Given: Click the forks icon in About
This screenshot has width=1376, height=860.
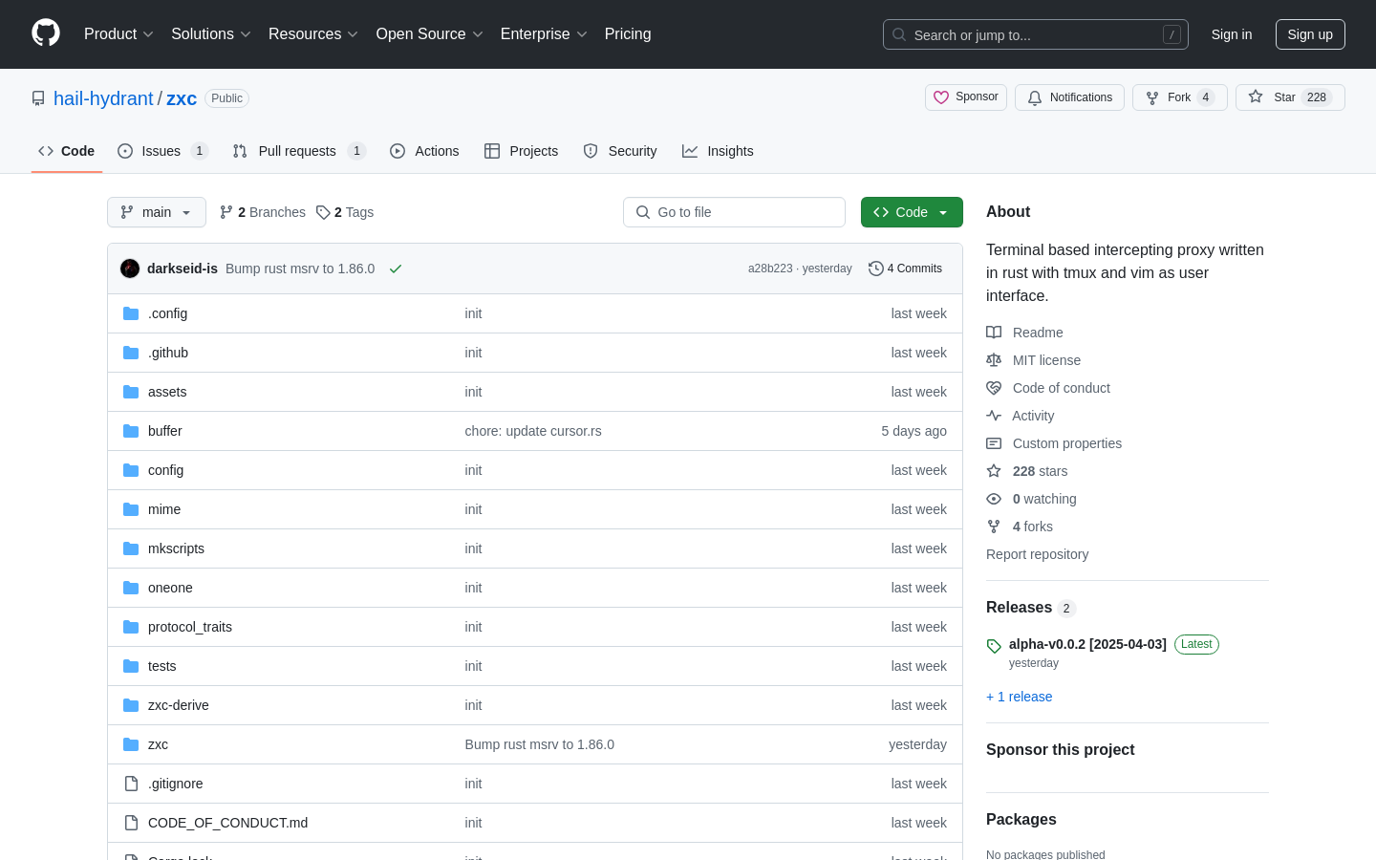Looking at the screenshot, I should tap(994, 527).
